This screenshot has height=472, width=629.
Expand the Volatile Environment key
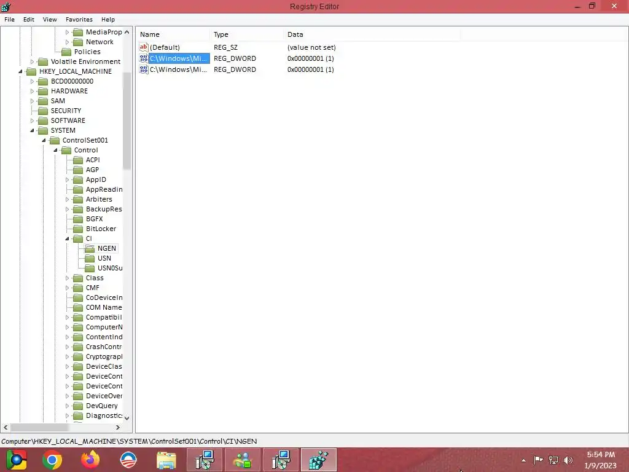pyautogui.click(x=32, y=61)
